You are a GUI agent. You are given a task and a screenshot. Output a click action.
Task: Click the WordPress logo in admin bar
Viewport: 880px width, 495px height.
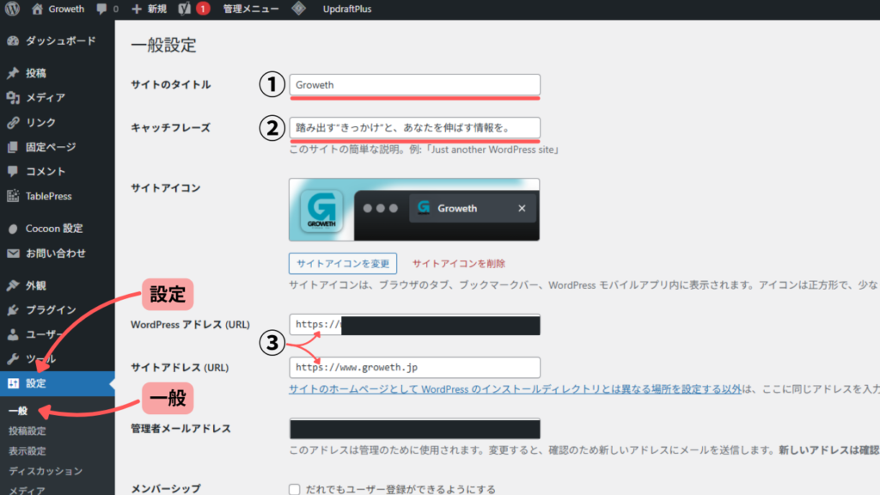point(12,10)
